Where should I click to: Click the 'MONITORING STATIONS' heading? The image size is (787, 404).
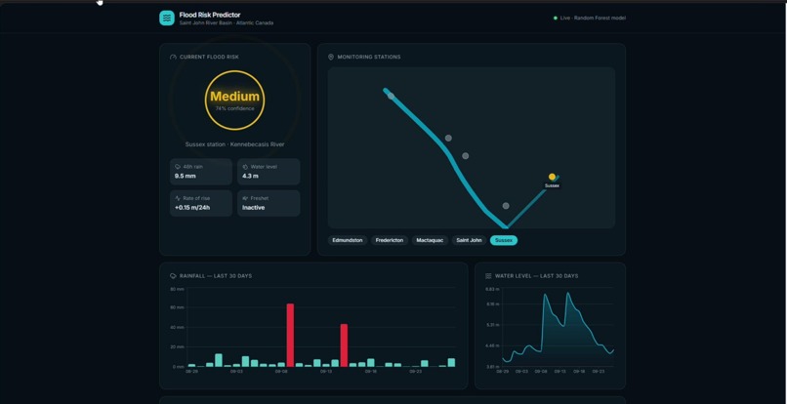click(x=369, y=58)
